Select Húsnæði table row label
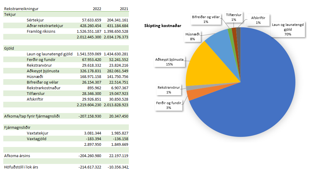This screenshot has width=310, height=169. point(35,76)
